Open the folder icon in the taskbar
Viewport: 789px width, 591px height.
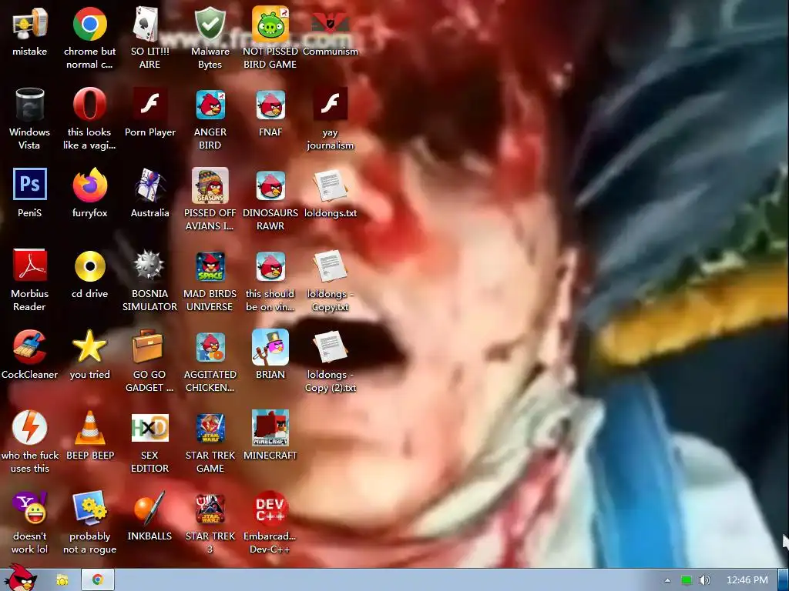(62, 580)
